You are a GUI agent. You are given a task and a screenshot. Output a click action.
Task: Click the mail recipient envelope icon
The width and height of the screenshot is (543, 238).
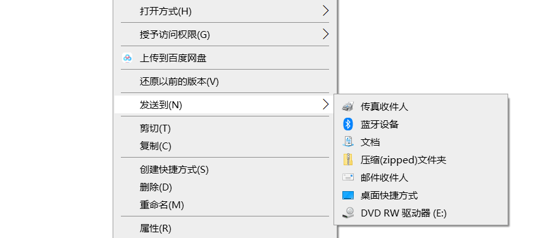(347, 177)
